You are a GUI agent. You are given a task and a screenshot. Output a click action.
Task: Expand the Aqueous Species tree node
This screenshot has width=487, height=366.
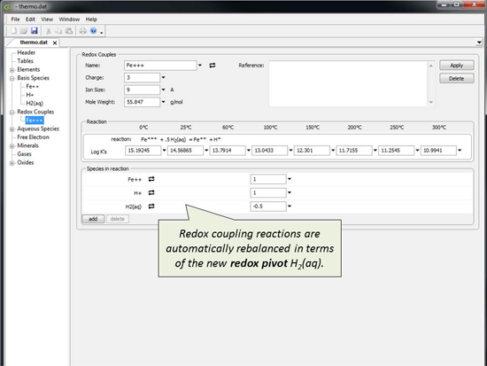pyautogui.click(x=12, y=129)
